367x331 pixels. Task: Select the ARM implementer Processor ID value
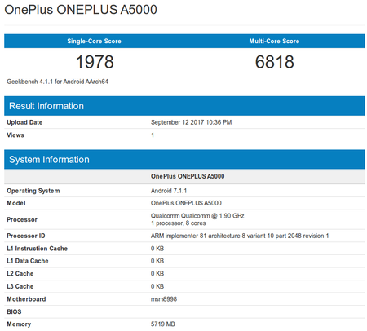coord(240,236)
